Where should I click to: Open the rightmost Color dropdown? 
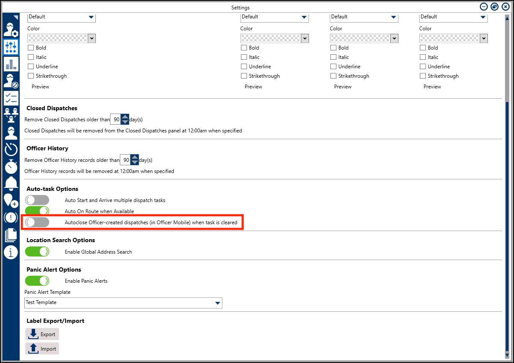point(484,38)
